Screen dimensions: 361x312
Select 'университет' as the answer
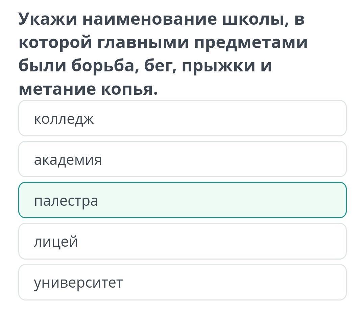tap(182, 282)
